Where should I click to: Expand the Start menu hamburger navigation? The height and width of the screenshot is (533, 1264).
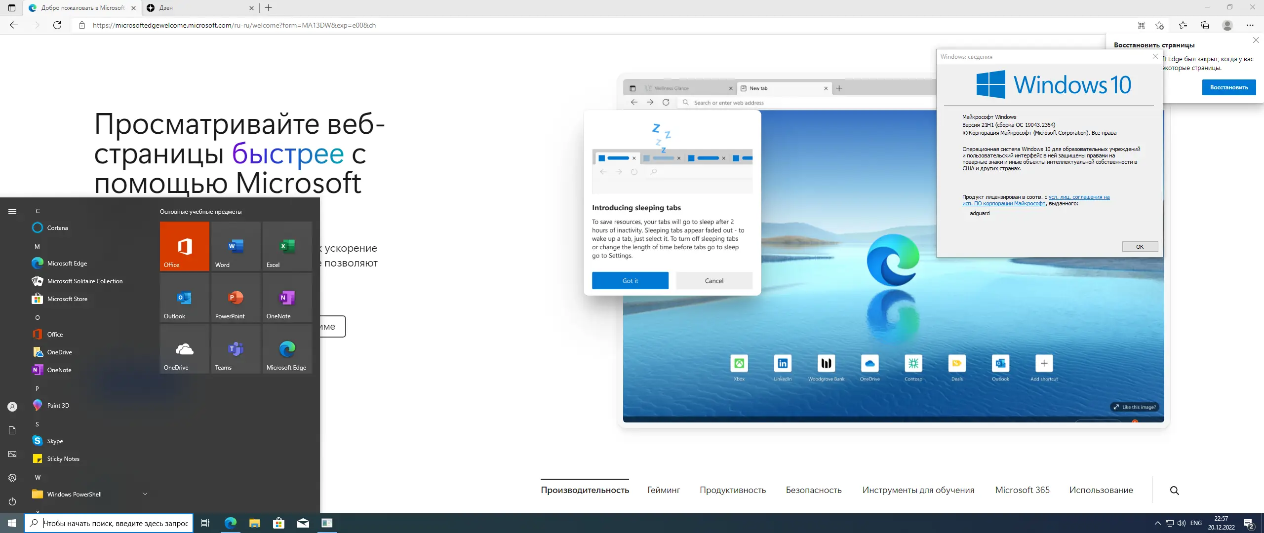click(x=12, y=211)
